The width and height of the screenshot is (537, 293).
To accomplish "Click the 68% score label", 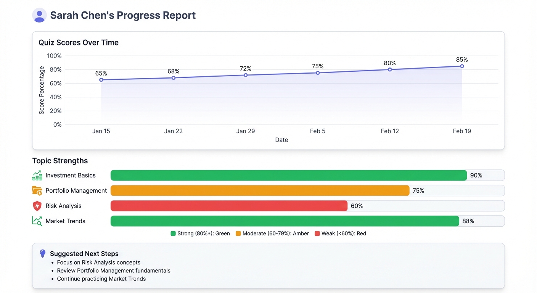I will 173,71.
